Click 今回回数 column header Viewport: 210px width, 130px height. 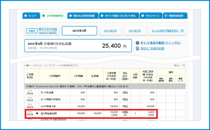pos(135,76)
